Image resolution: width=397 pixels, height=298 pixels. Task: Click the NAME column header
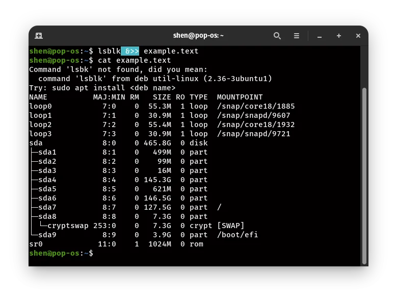[x=38, y=97]
